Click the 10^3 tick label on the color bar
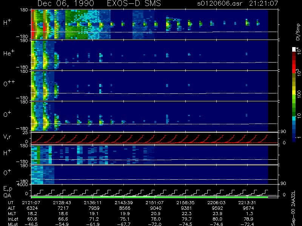Screen dimensions: 302x226 [299, 72]
